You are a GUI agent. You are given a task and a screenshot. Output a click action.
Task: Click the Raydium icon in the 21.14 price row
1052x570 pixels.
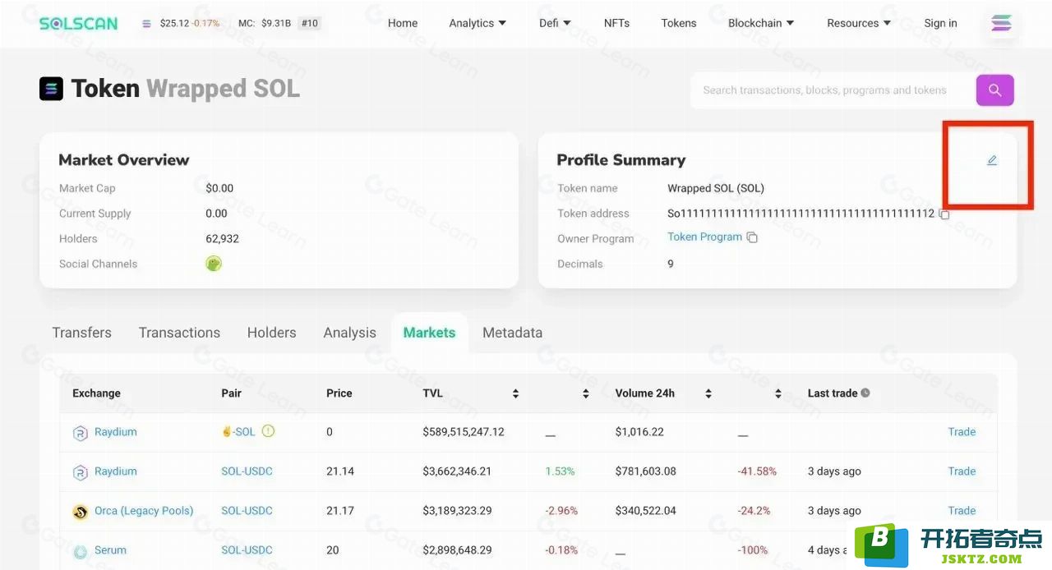pyautogui.click(x=81, y=472)
